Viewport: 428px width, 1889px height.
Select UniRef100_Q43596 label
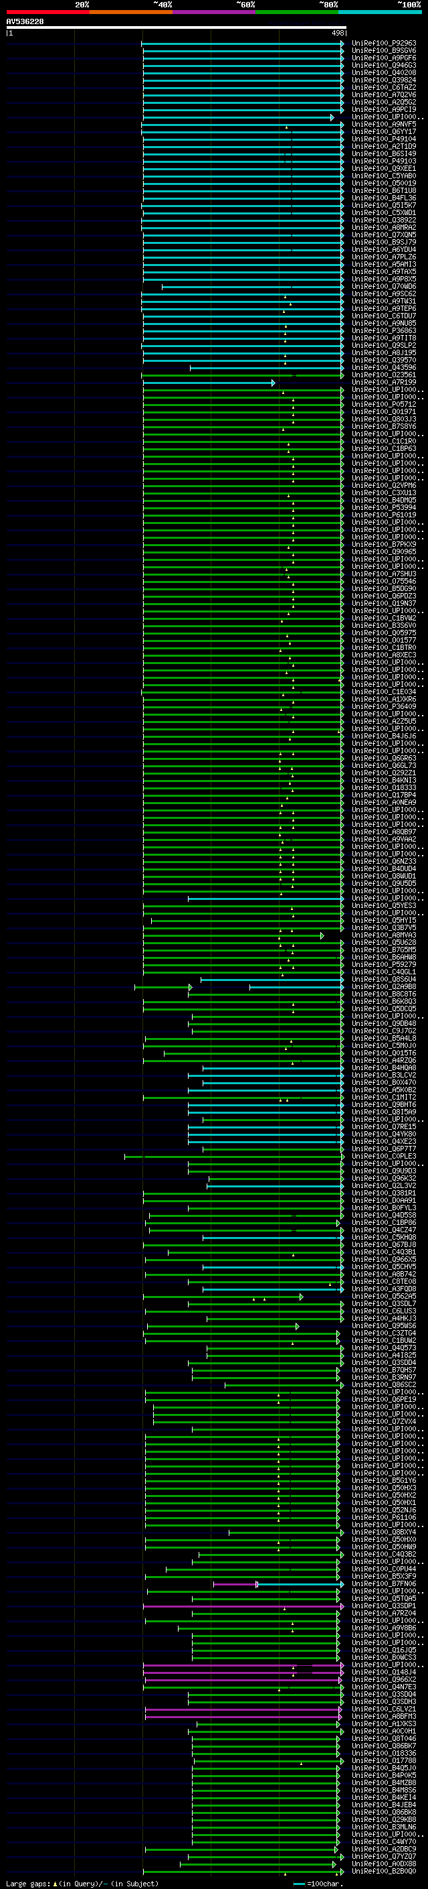click(383, 367)
